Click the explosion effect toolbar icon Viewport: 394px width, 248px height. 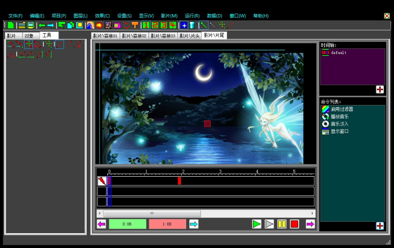pyautogui.click(x=99, y=25)
